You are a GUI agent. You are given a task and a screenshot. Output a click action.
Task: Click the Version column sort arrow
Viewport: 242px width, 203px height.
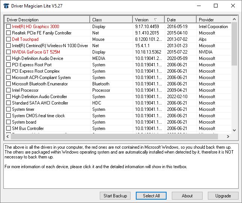(x=155, y=19)
